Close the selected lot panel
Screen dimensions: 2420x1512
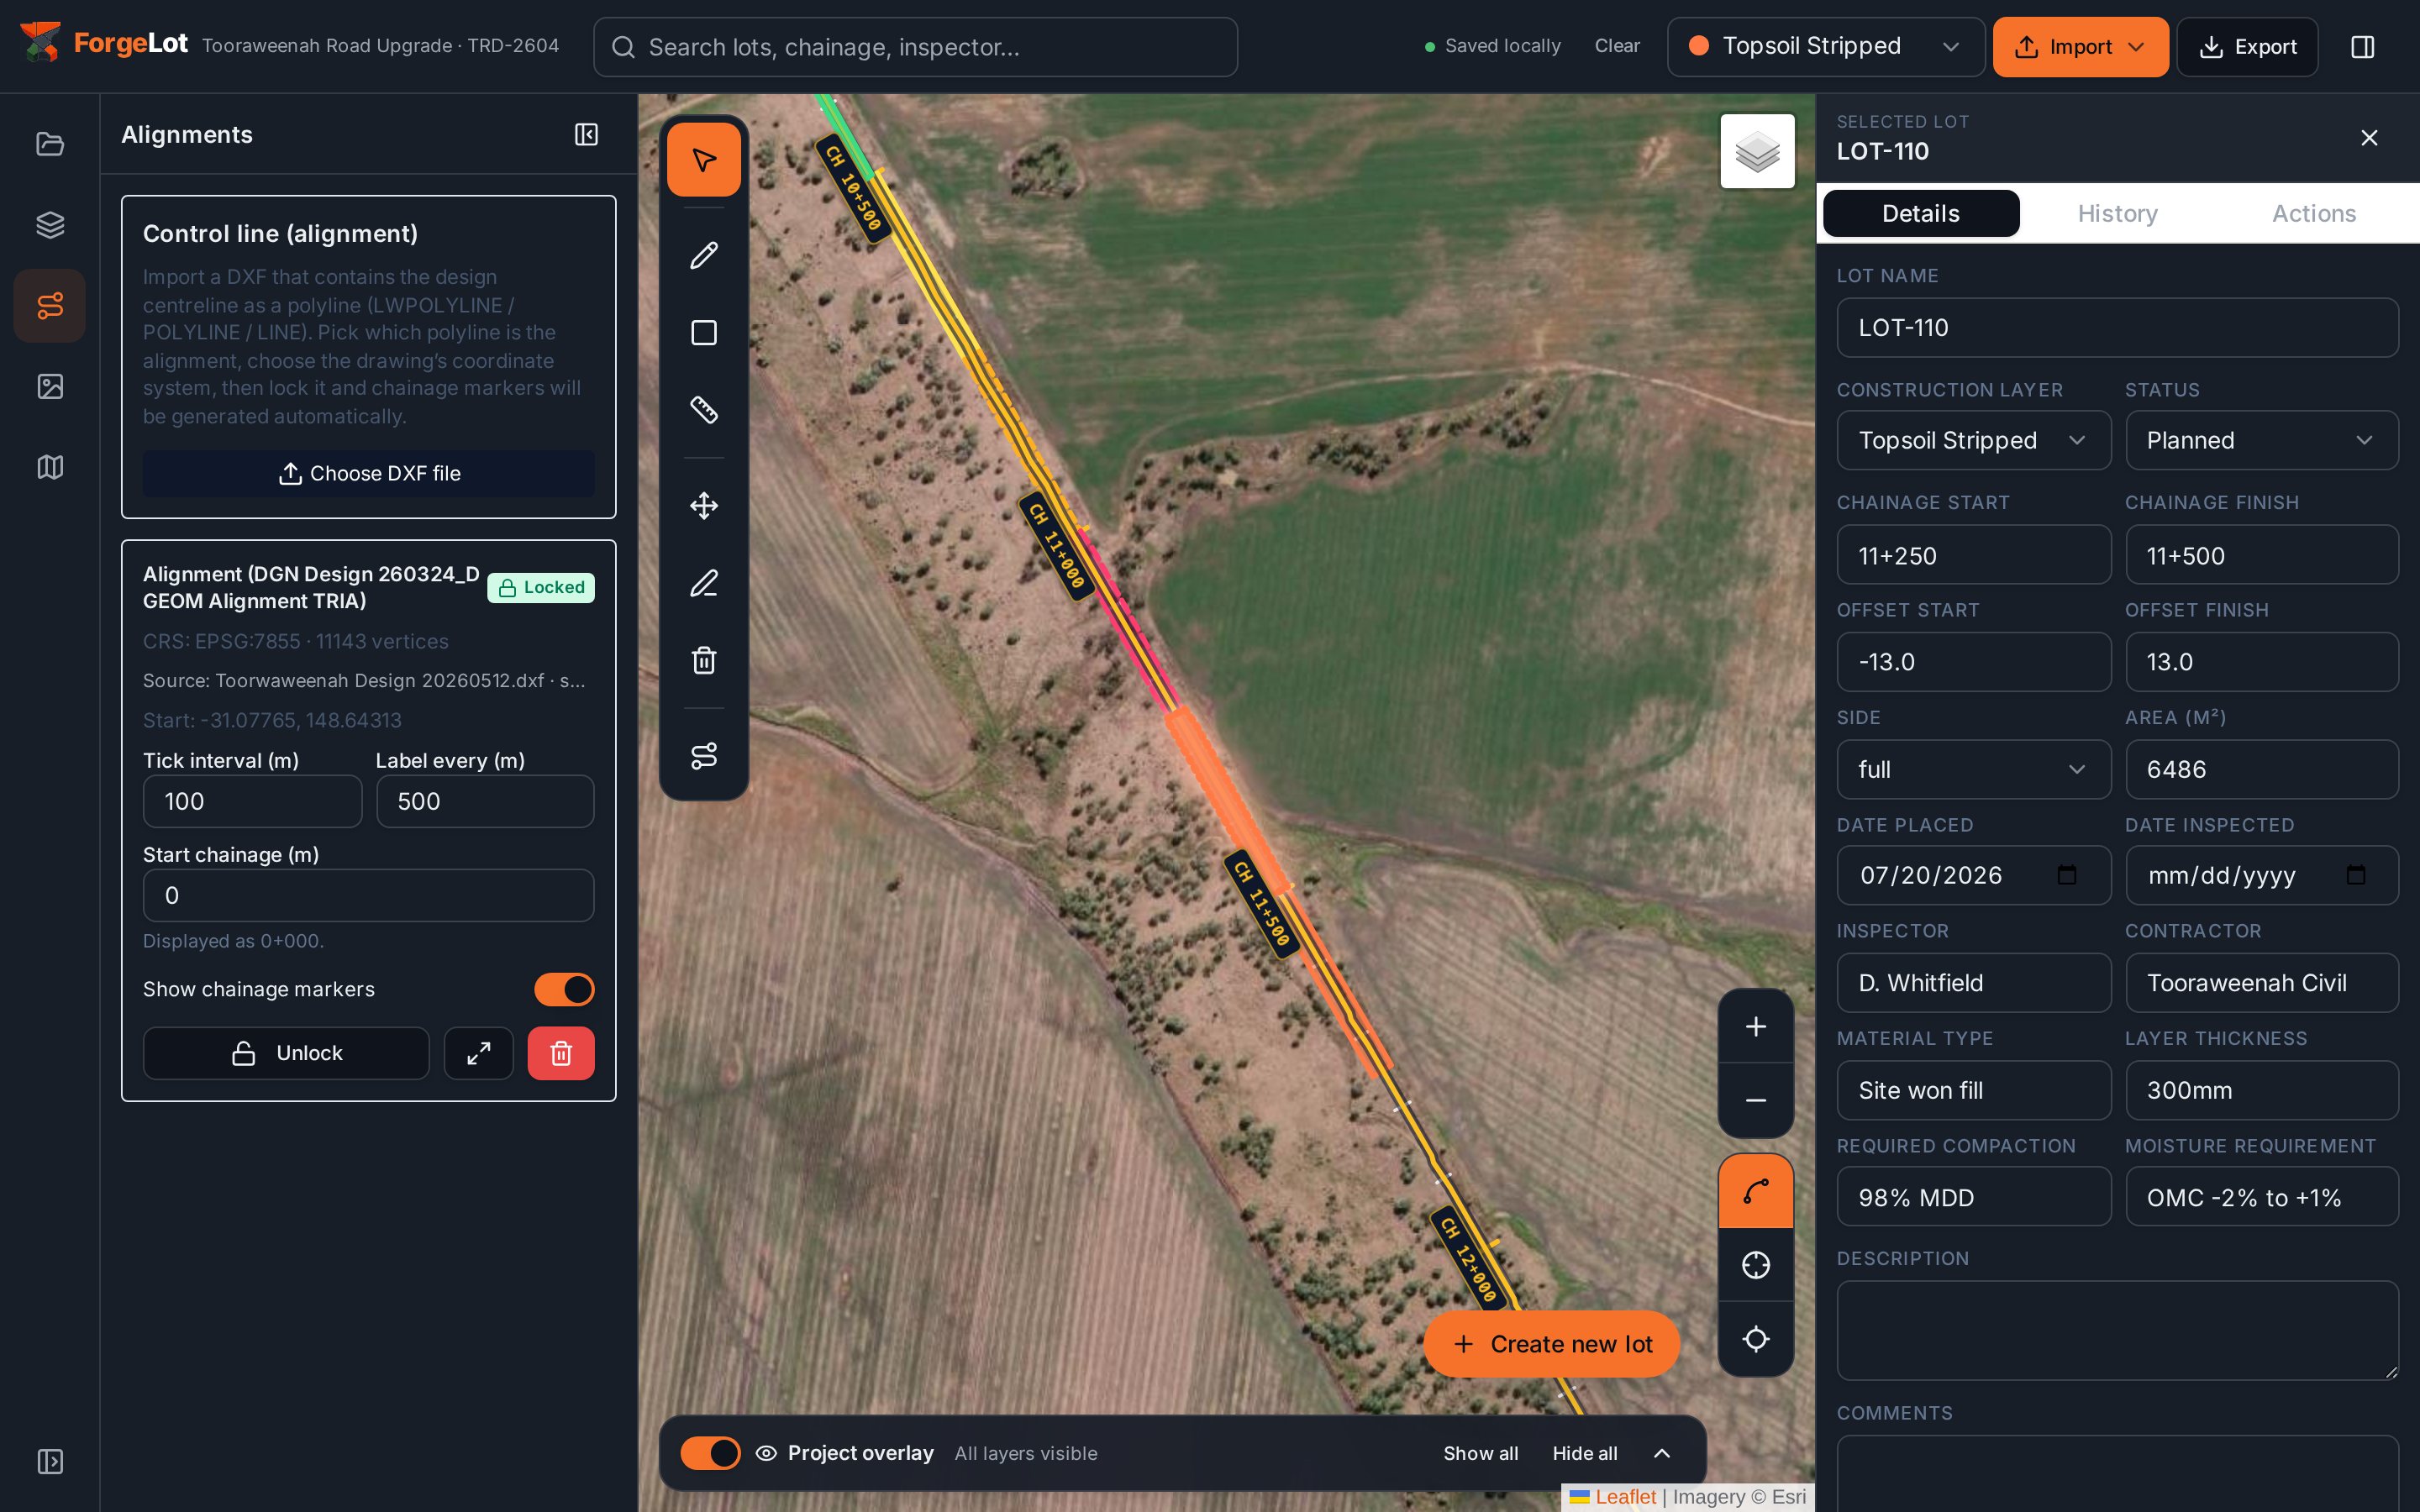[x=2369, y=138]
